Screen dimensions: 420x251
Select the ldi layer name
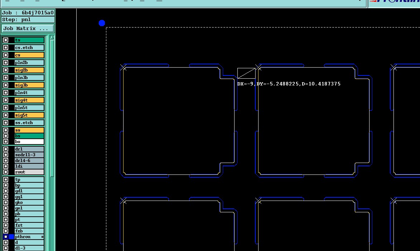click(29, 166)
